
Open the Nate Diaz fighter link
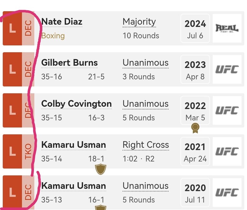click(62, 22)
